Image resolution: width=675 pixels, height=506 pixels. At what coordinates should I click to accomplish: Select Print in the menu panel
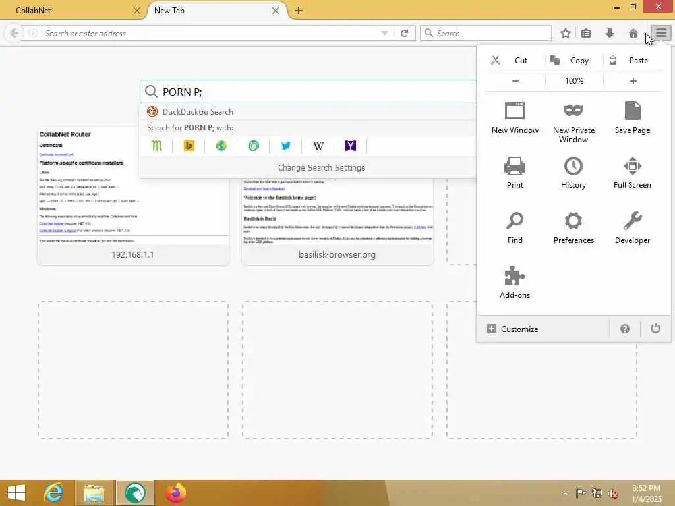point(515,173)
